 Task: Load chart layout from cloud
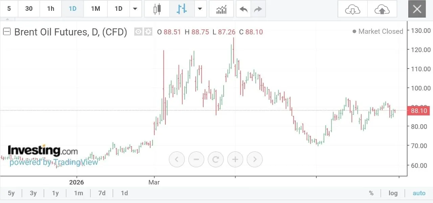click(x=352, y=9)
